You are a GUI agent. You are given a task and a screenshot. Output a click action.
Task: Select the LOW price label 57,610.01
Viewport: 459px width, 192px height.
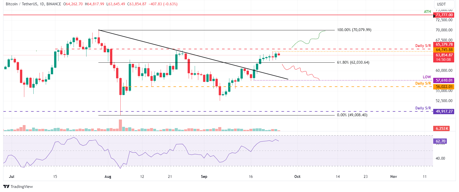pos(444,80)
